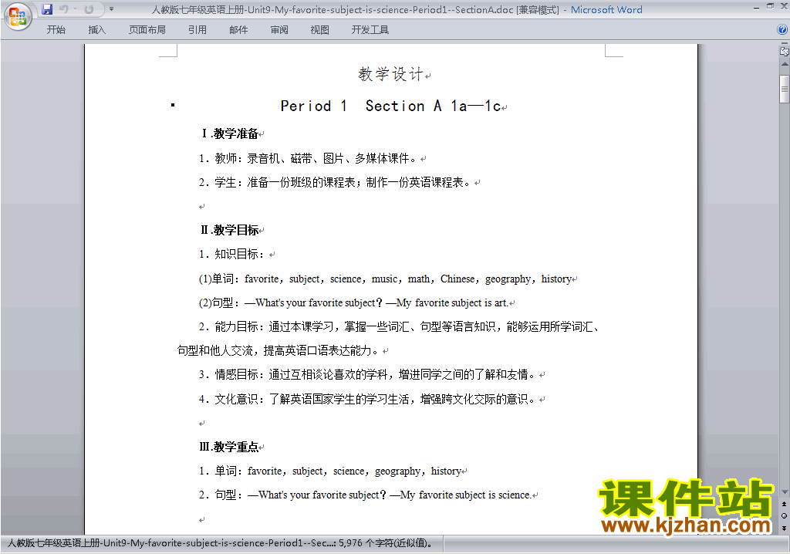Screen dimensions: 790x554
Task: Click the vertical scrollbar down arrow
Action: [785, 492]
